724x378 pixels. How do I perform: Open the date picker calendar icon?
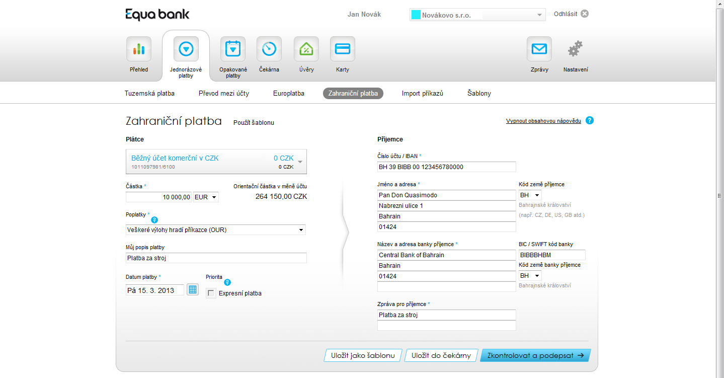point(193,289)
